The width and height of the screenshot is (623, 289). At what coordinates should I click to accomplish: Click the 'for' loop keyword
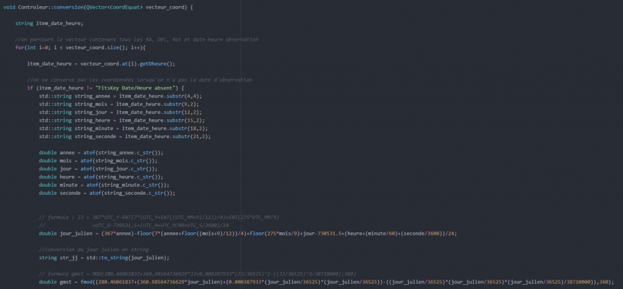19,47
